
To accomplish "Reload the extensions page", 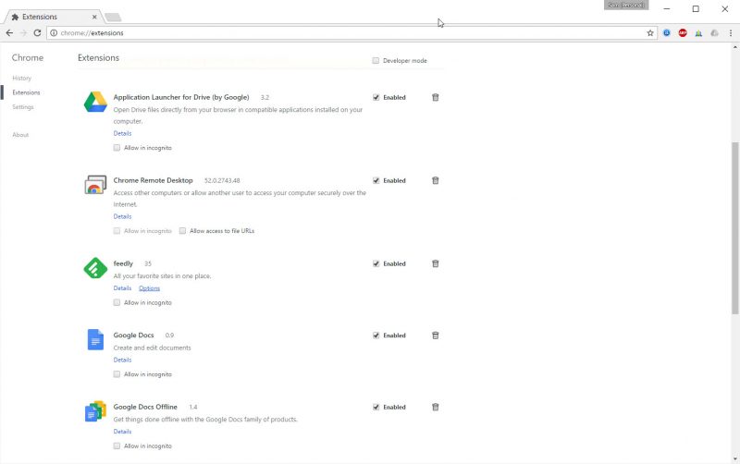I will [37, 33].
